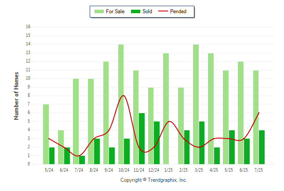Select the 9/24 Sold bar
The width and height of the screenshot is (284, 191).
point(112,156)
